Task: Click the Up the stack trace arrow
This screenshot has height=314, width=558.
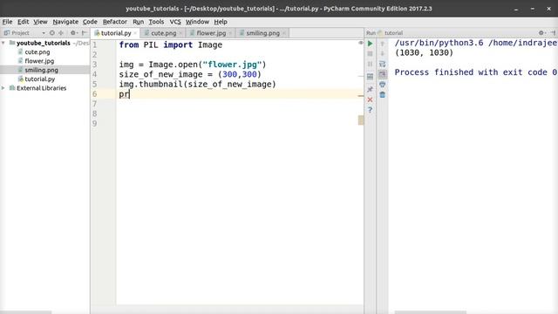Action: pos(383,44)
